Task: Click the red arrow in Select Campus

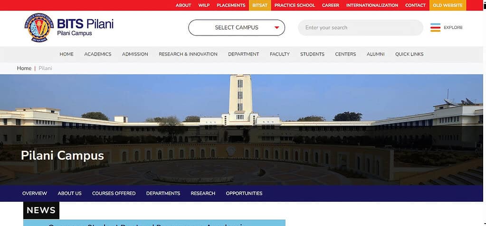Action: coord(277,27)
